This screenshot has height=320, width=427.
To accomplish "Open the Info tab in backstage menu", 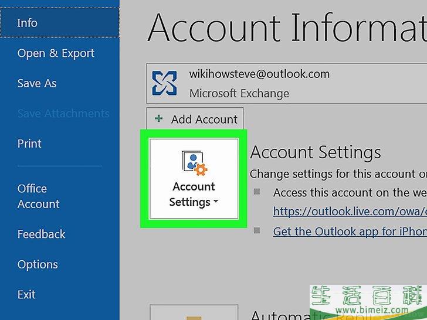I will [x=60, y=23].
